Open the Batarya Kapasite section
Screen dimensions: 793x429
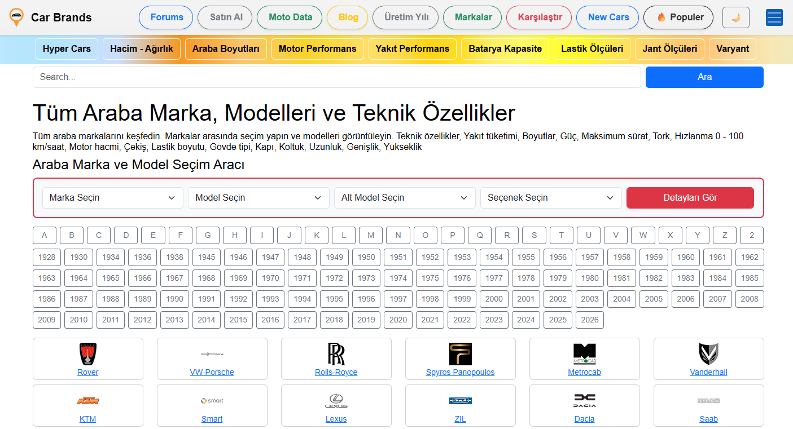click(505, 49)
